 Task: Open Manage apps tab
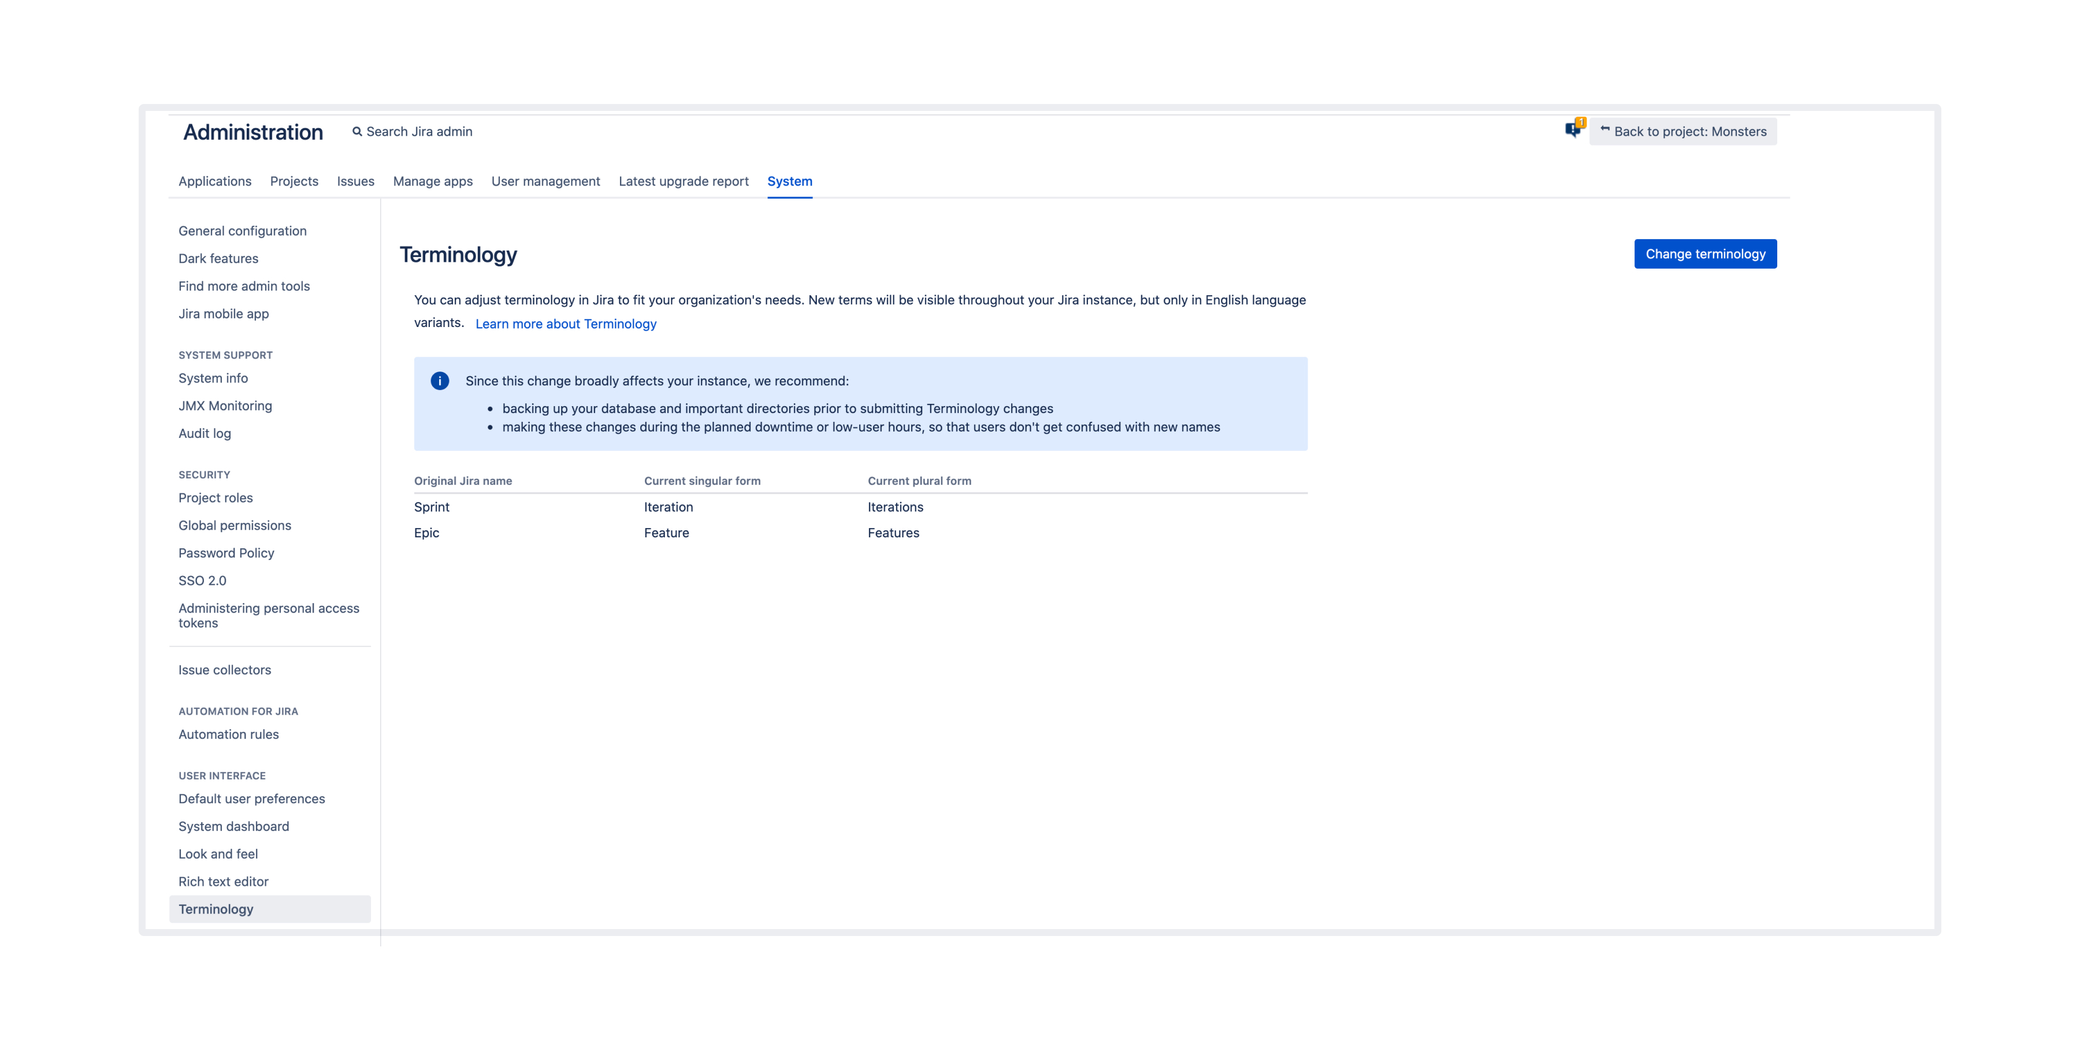coord(433,181)
